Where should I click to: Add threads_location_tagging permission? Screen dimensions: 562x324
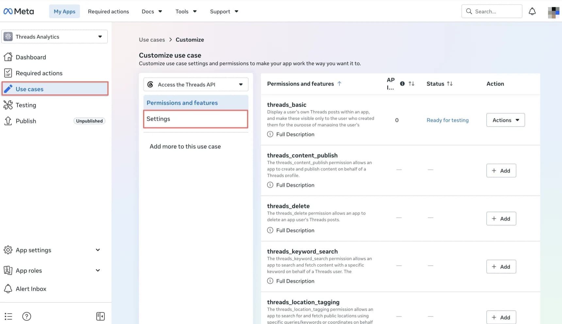click(x=501, y=317)
